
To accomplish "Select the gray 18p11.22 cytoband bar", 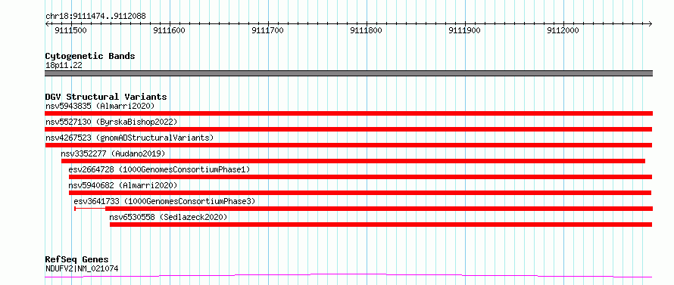I will pos(348,73).
